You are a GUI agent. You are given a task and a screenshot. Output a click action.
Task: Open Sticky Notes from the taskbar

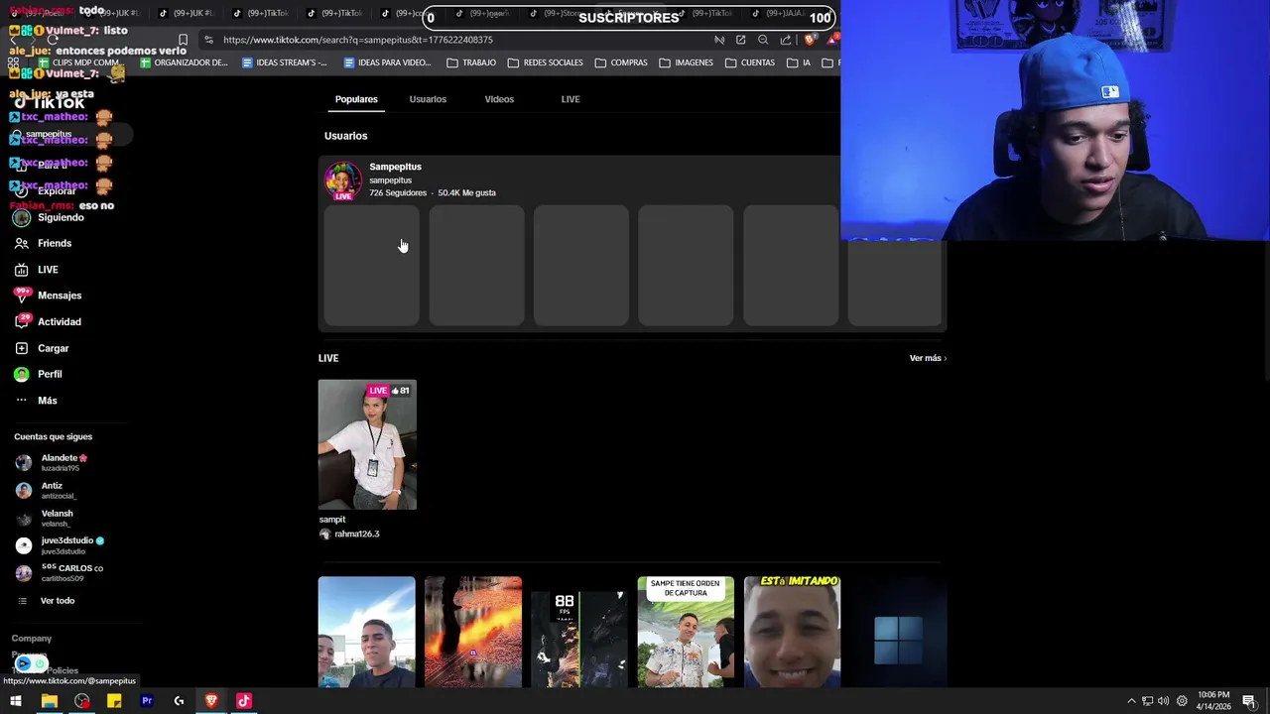coord(114,701)
